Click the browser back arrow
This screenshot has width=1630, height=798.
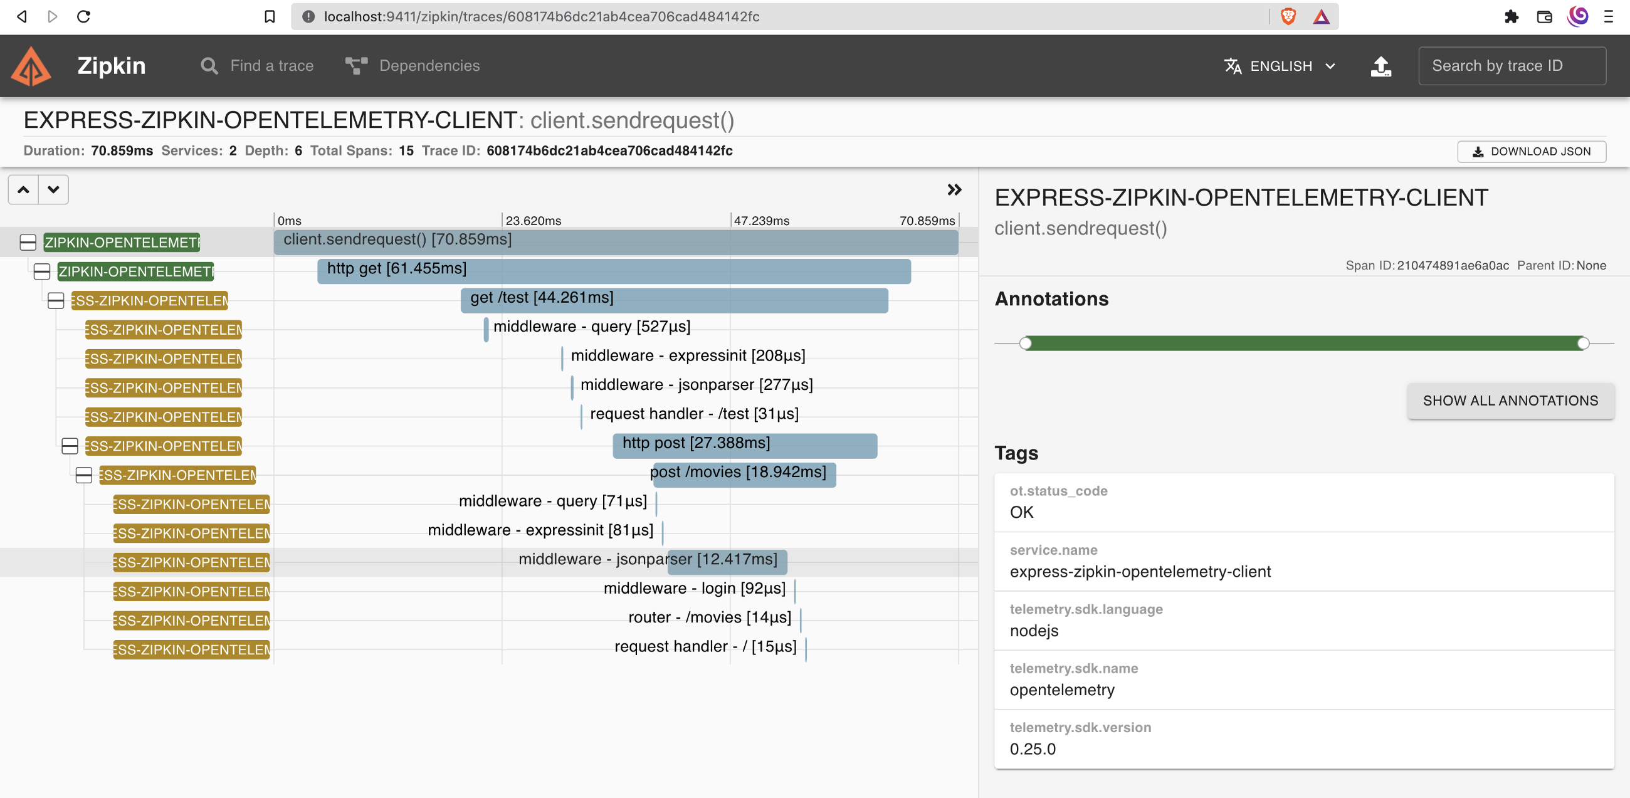pyautogui.click(x=21, y=16)
